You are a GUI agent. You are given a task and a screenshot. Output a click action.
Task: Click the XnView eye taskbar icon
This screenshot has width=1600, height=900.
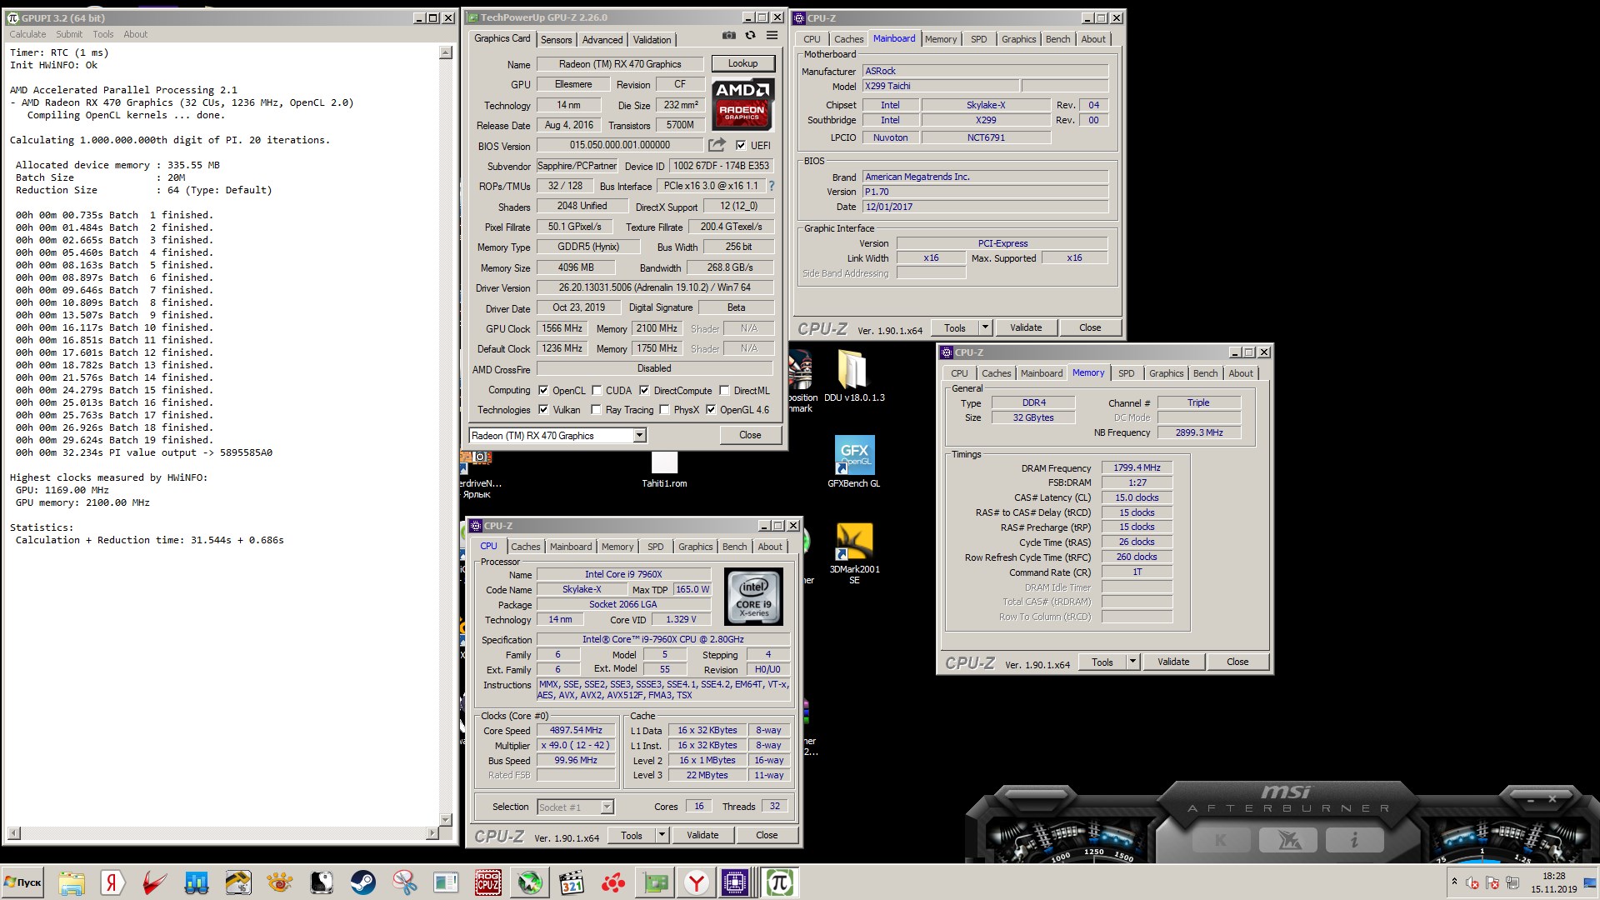coord(279,882)
